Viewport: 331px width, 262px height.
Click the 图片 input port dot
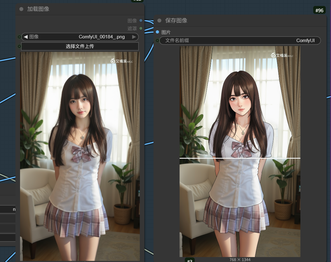158,32
